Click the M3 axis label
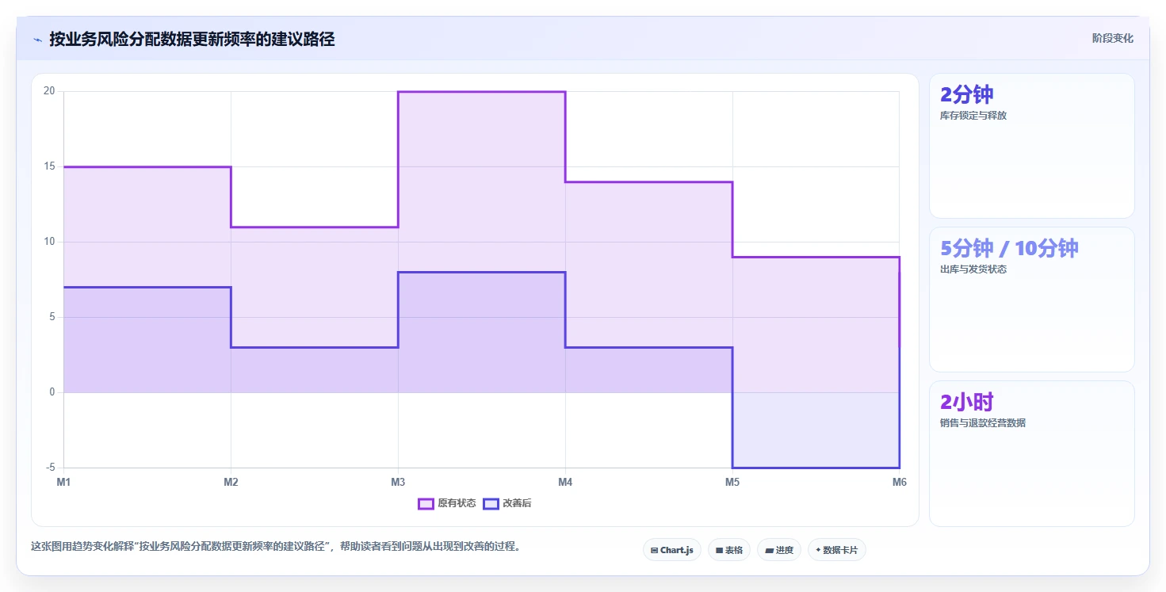The height and width of the screenshot is (592, 1166). [398, 482]
